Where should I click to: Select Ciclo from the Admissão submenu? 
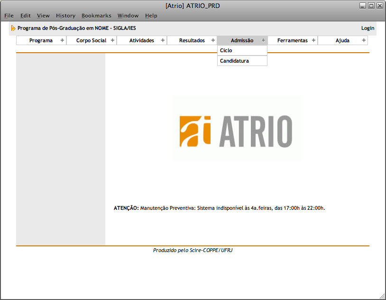226,50
